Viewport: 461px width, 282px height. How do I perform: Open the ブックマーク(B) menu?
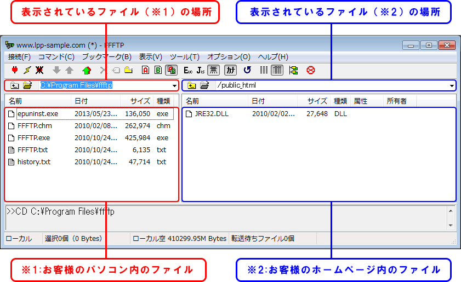pyautogui.click(x=107, y=57)
